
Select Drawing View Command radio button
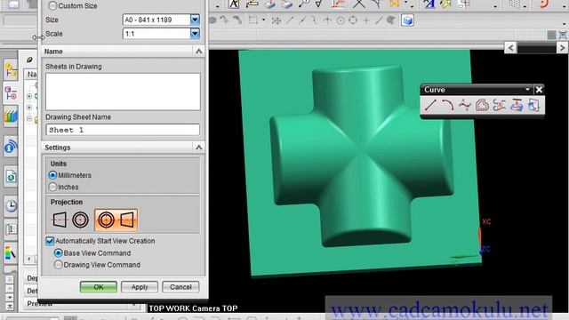pyautogui.click(x=58, y=265)
